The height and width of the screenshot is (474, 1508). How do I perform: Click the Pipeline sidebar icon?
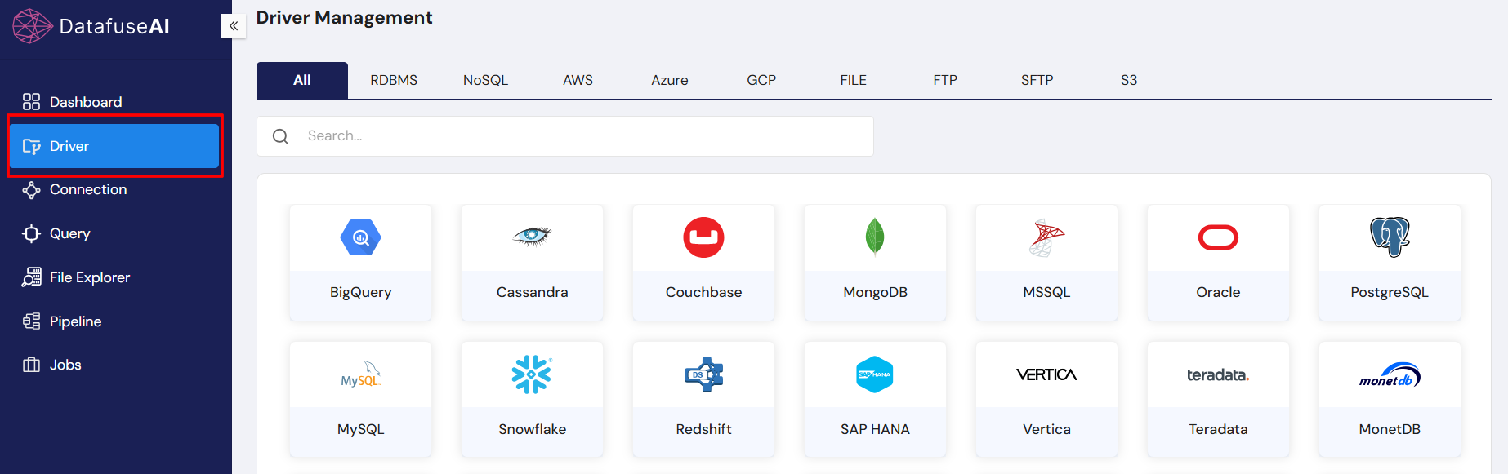(31, 321)
